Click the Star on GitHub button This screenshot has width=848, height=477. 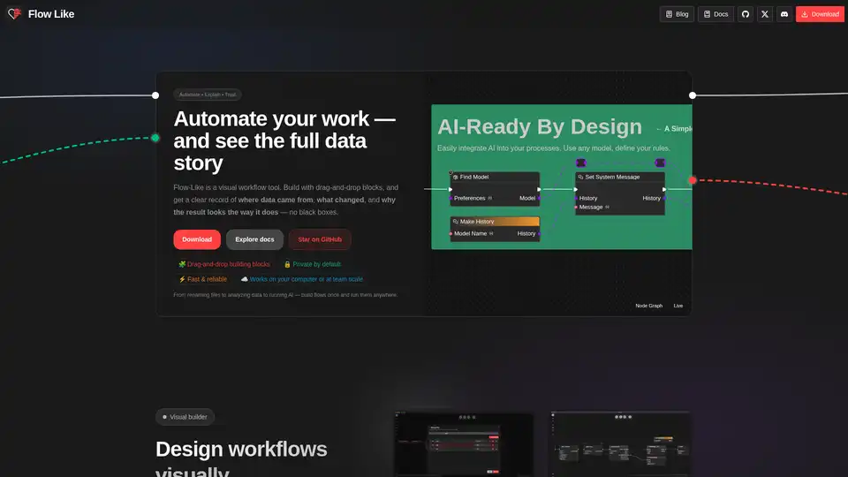tap(320, 239)
